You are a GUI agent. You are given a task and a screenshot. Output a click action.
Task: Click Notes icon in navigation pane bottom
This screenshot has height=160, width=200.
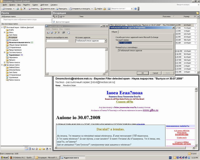pos(40,149)
